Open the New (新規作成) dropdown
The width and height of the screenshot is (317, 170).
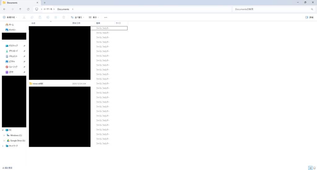click(x=10, y=17)
